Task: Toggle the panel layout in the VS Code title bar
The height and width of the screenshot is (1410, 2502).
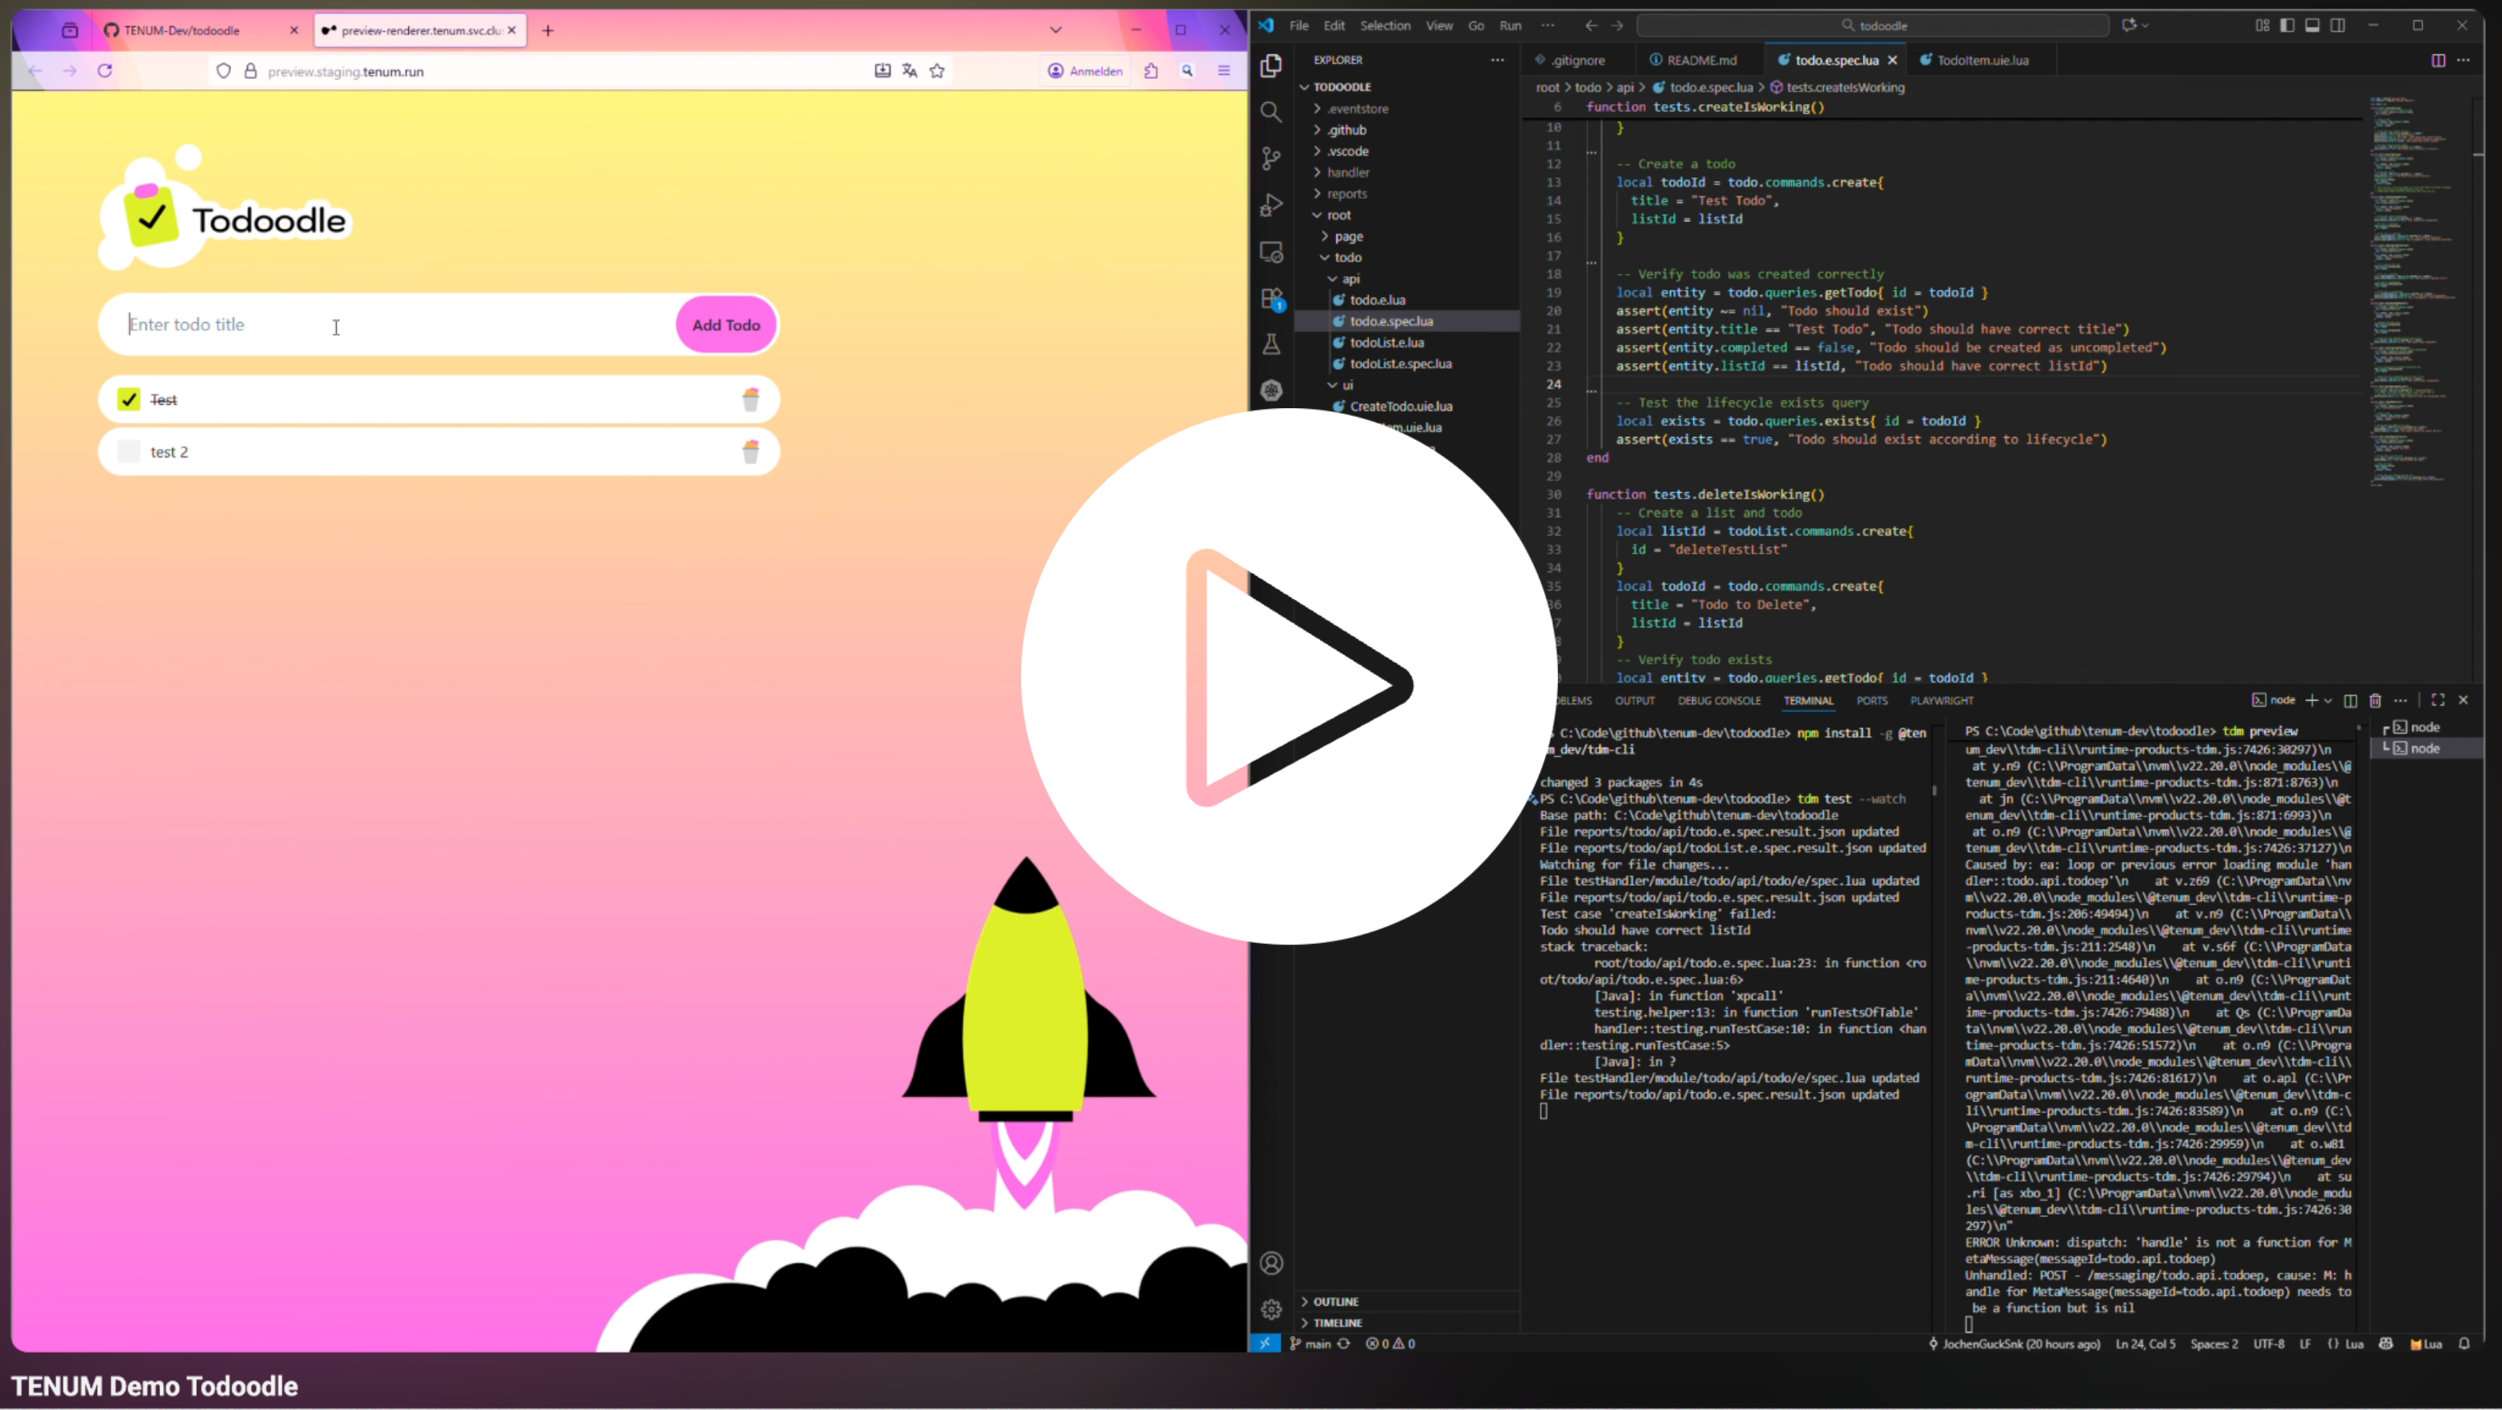Action: [2312, 25]
